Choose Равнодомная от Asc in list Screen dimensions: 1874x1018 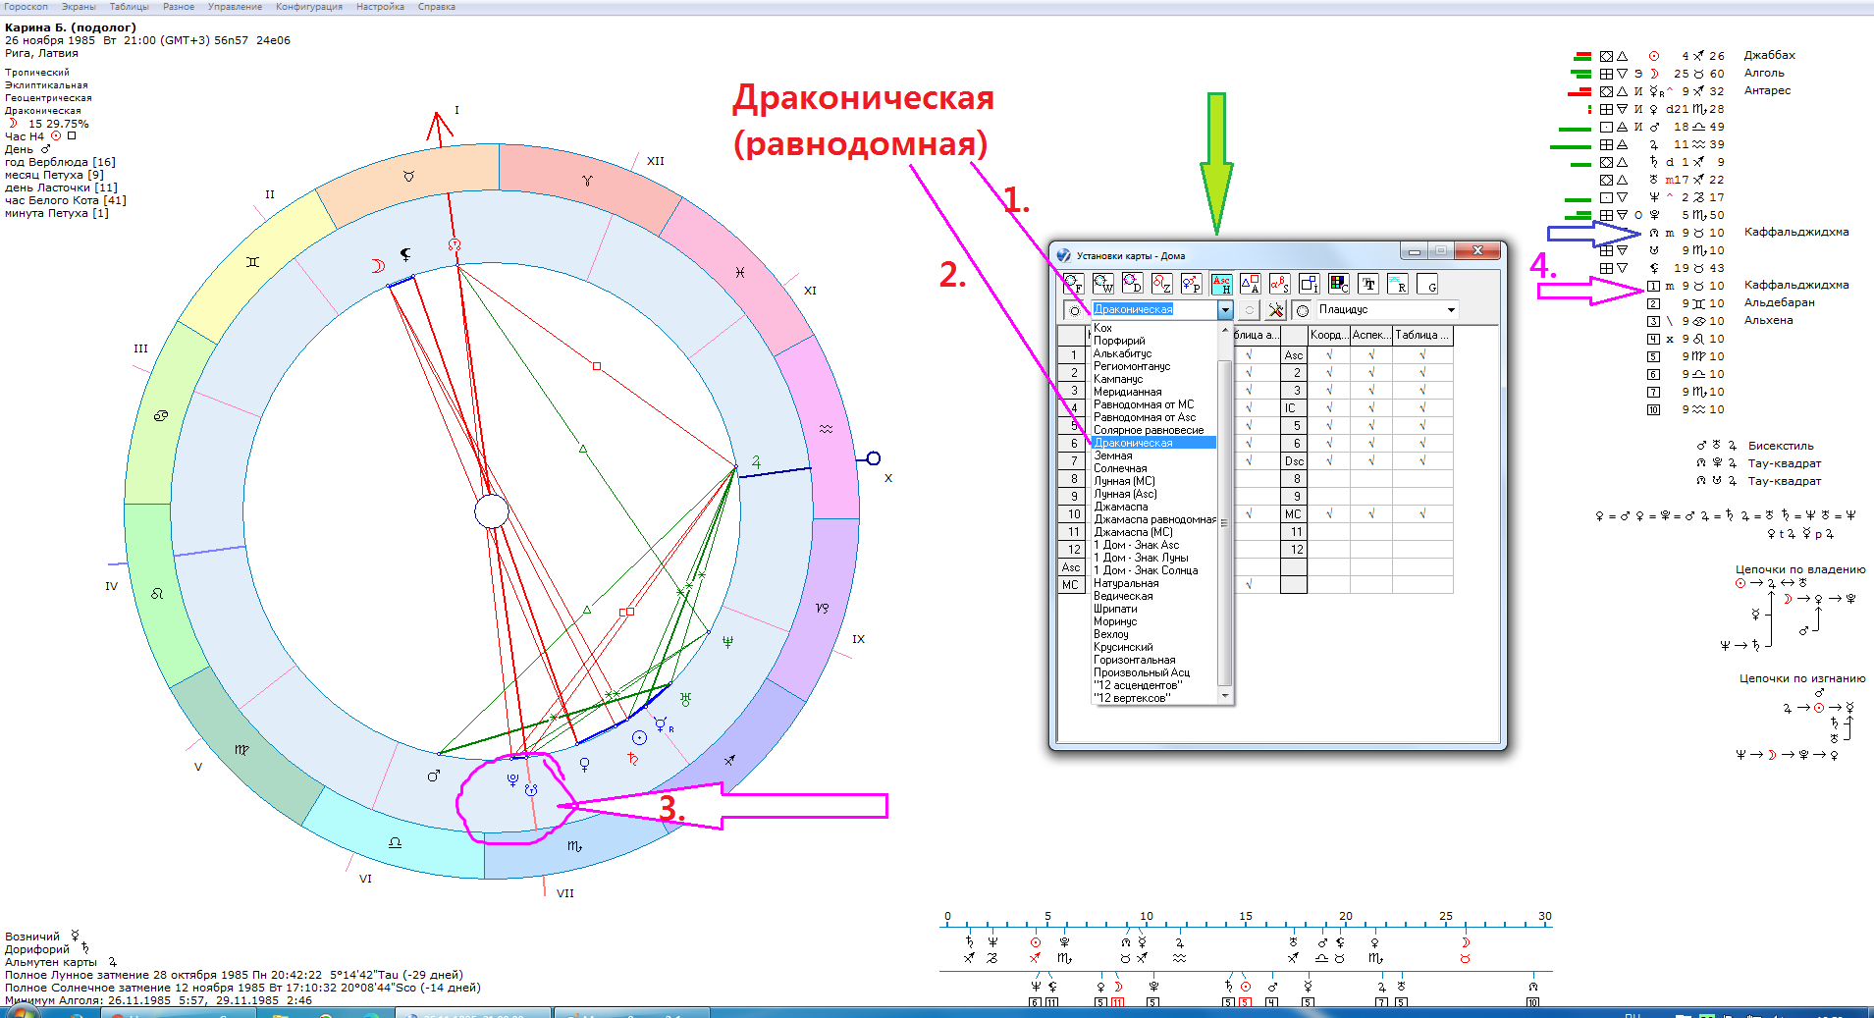coord(1145,417)
